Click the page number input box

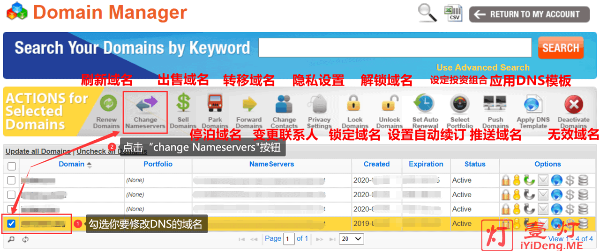(x=289, y=238)
